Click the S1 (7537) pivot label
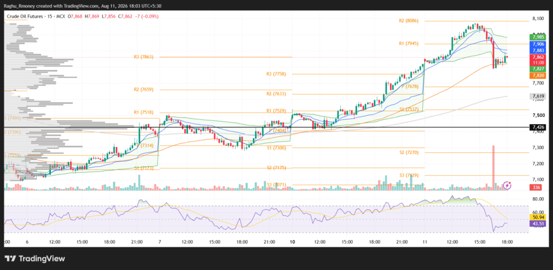Image resolution: width=553 pixels, height=270 pixels. click(409, 110)
